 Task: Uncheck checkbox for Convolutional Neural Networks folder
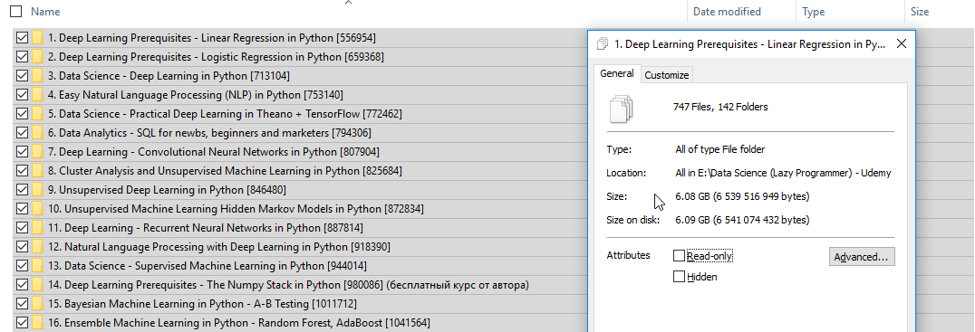(23, 152)
